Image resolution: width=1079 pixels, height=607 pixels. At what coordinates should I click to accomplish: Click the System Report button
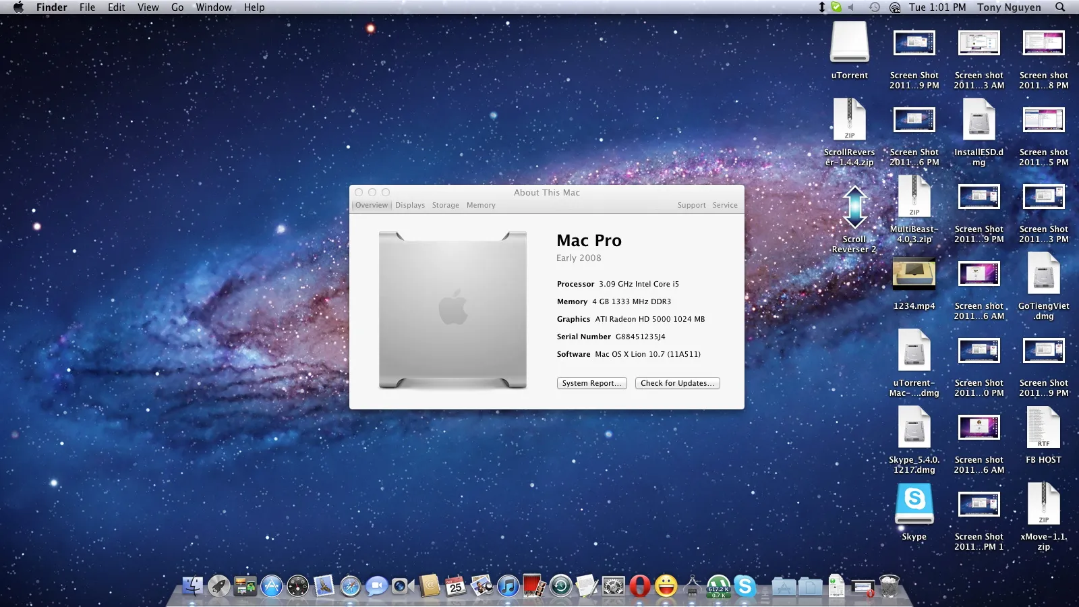591,383
